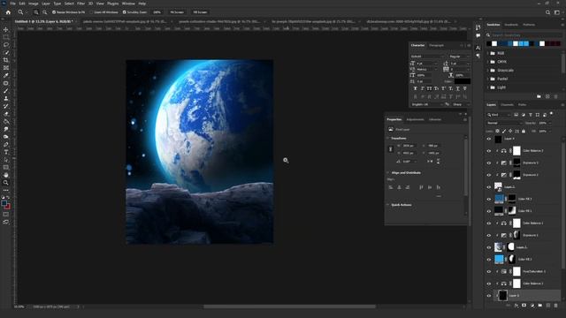Hide the Hue/Saturation 1 layer
The width and height of the screenshot is (566, 318).
coord(489,271)
